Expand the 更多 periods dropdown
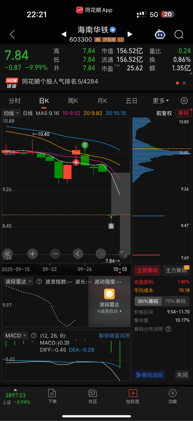The height and width of the screenshot is (421, 193). [x=161, y=101]
